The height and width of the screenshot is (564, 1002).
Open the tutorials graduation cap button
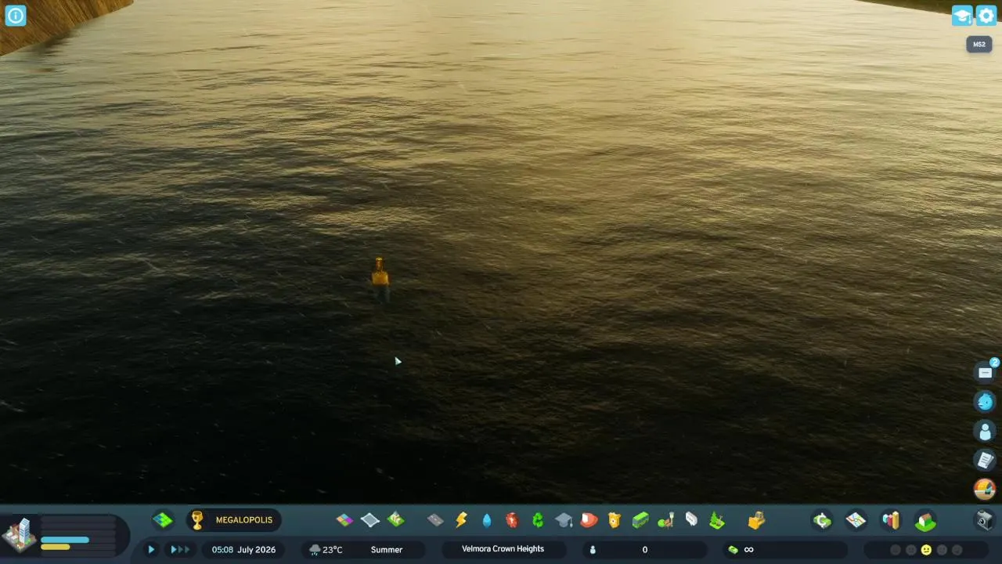962,16
